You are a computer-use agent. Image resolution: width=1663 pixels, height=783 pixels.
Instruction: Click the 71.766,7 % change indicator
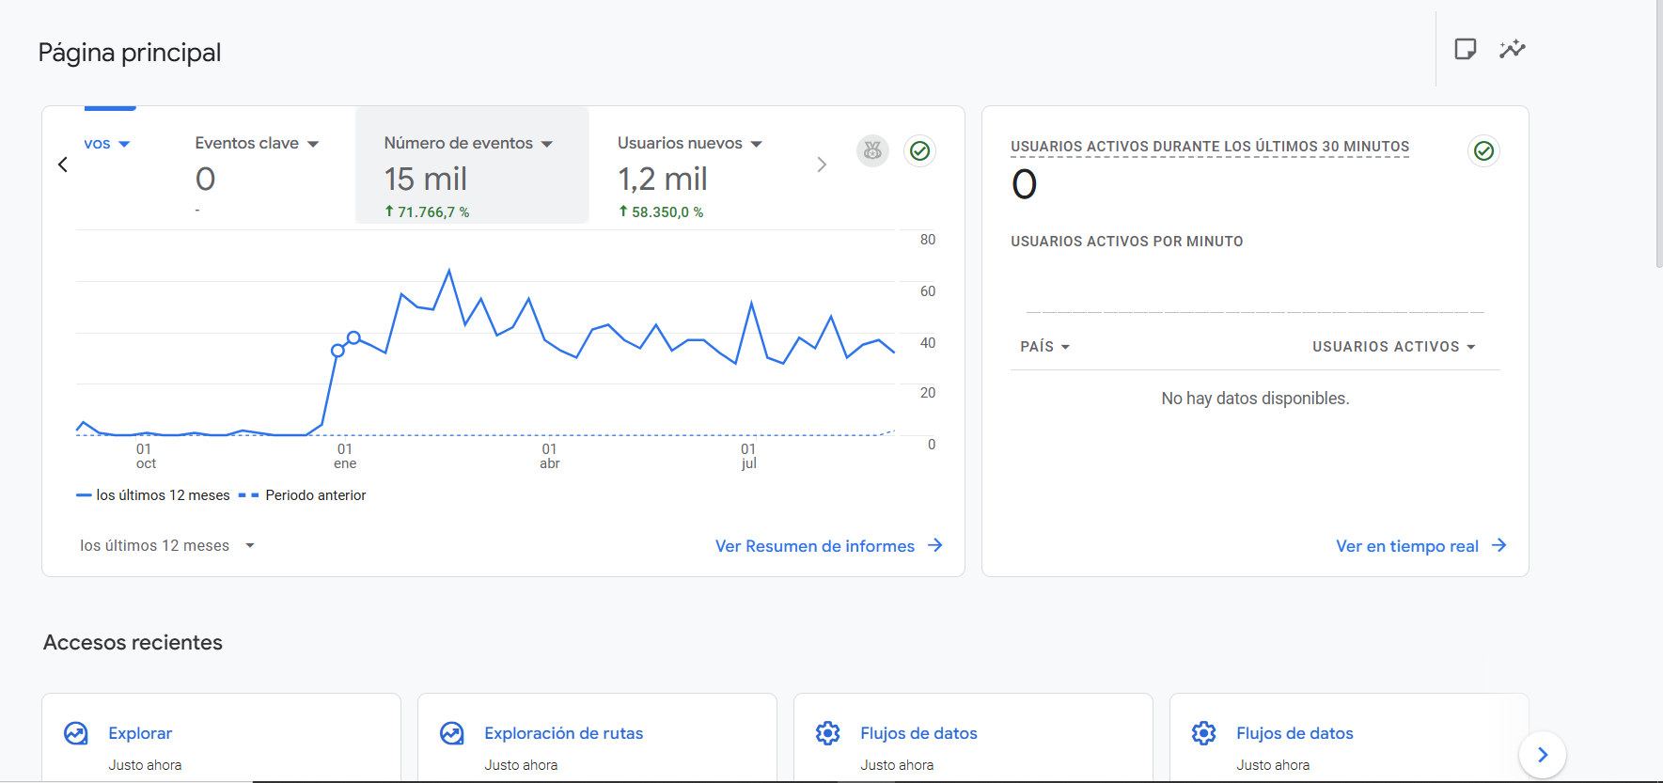pyautogui.click(x=427, y=212)
